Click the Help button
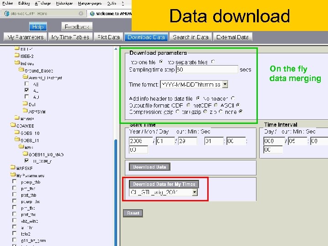Viewport: 328px width, 246px height. click(38, 26)
